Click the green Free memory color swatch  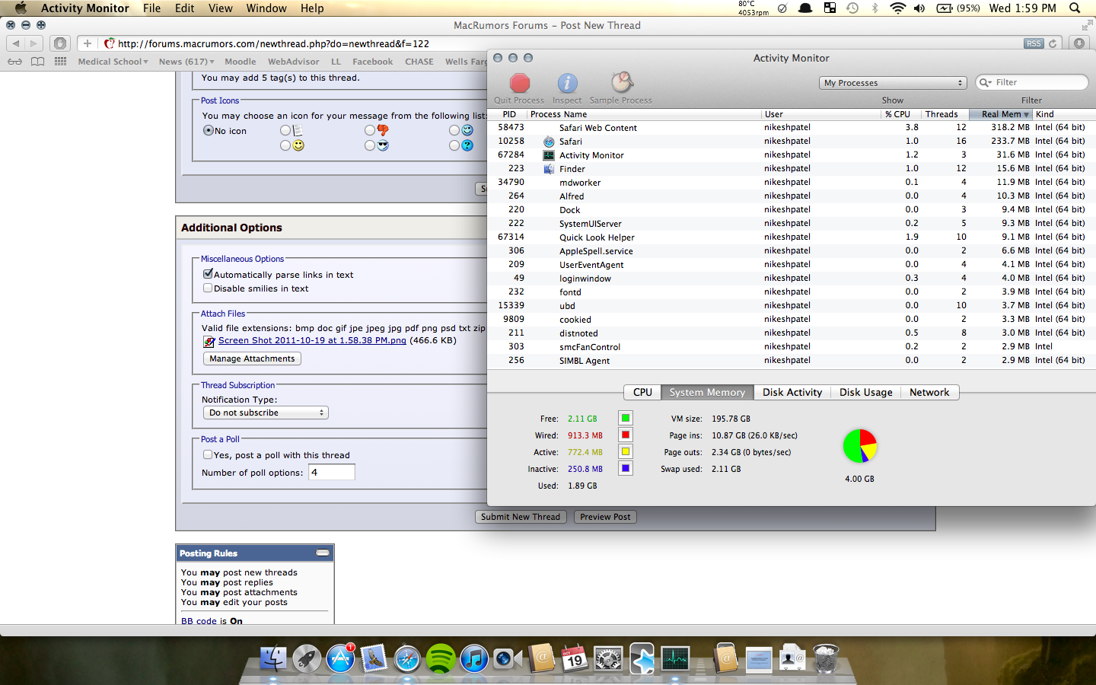(625, 418)
